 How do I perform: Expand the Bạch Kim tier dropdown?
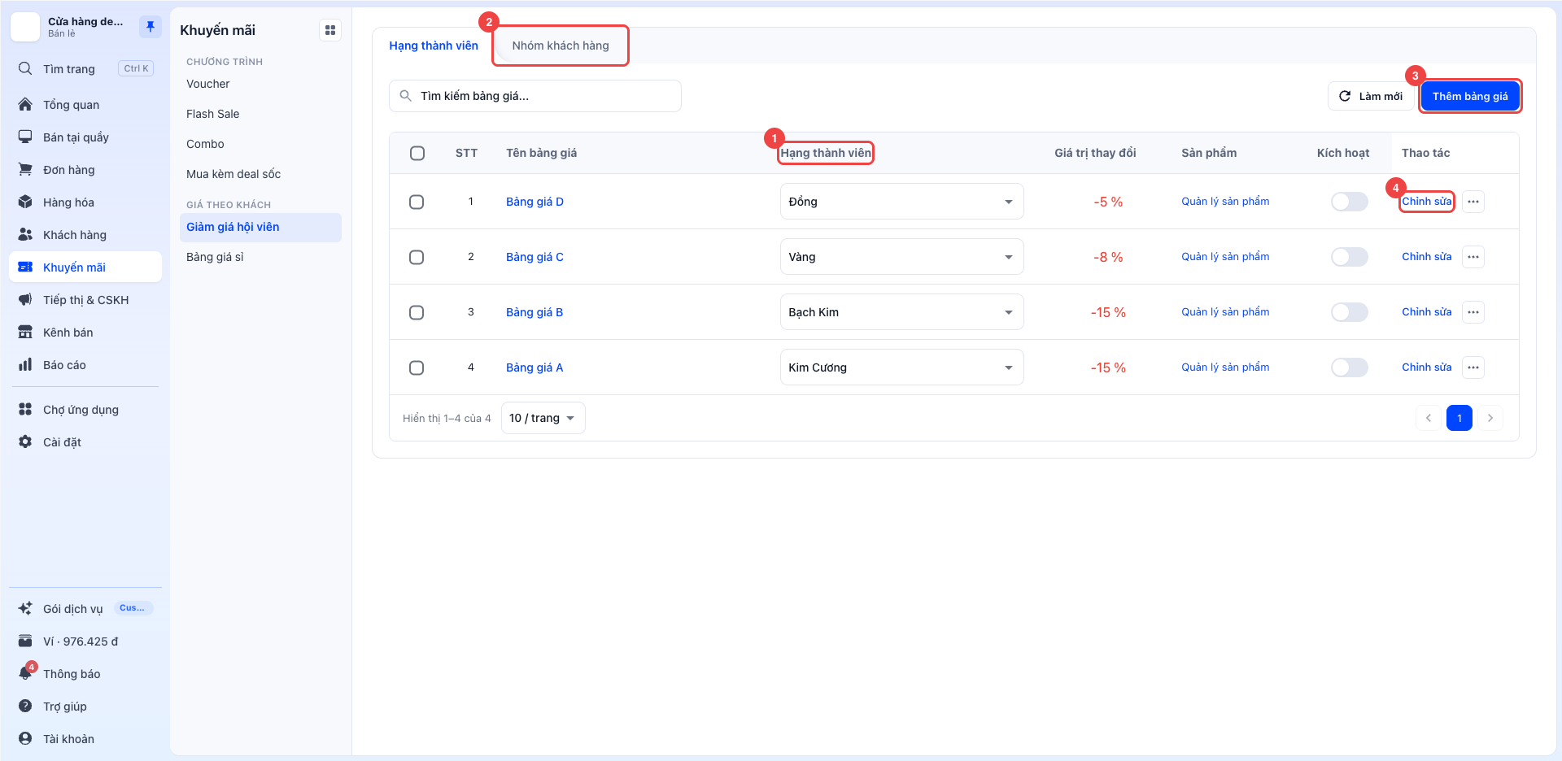[901, 312]
